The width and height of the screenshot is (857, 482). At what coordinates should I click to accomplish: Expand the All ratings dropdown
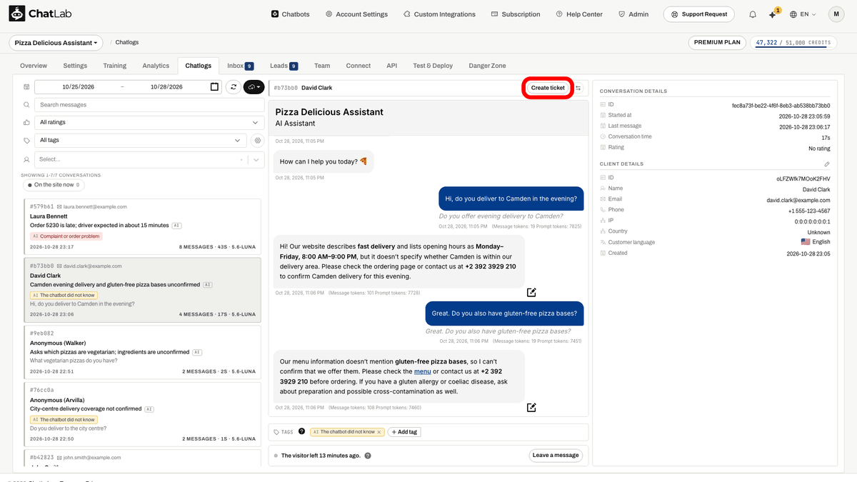149,123
